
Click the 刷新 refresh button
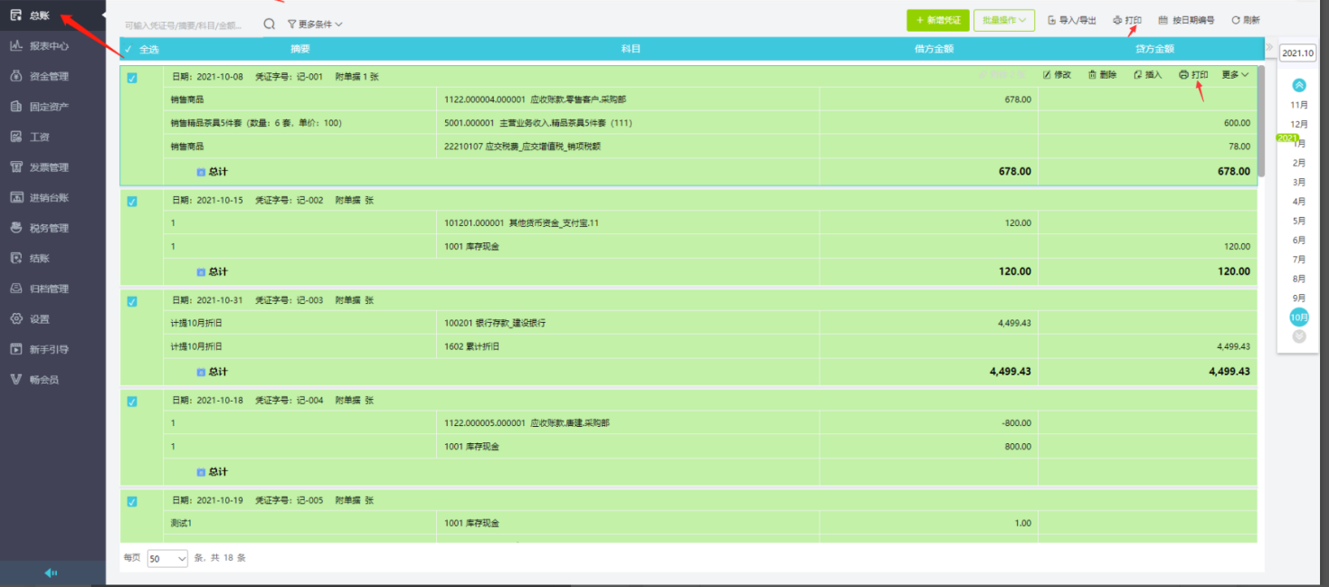[1245, 20]
